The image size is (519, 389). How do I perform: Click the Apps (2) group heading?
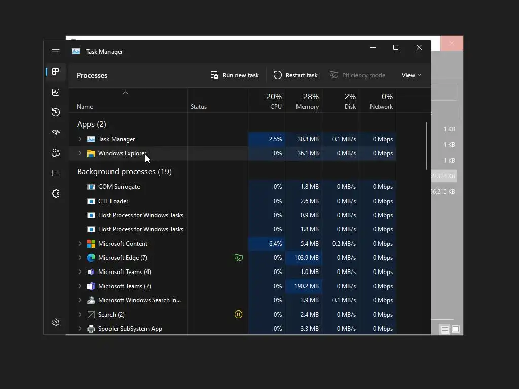tap(92, 124)
